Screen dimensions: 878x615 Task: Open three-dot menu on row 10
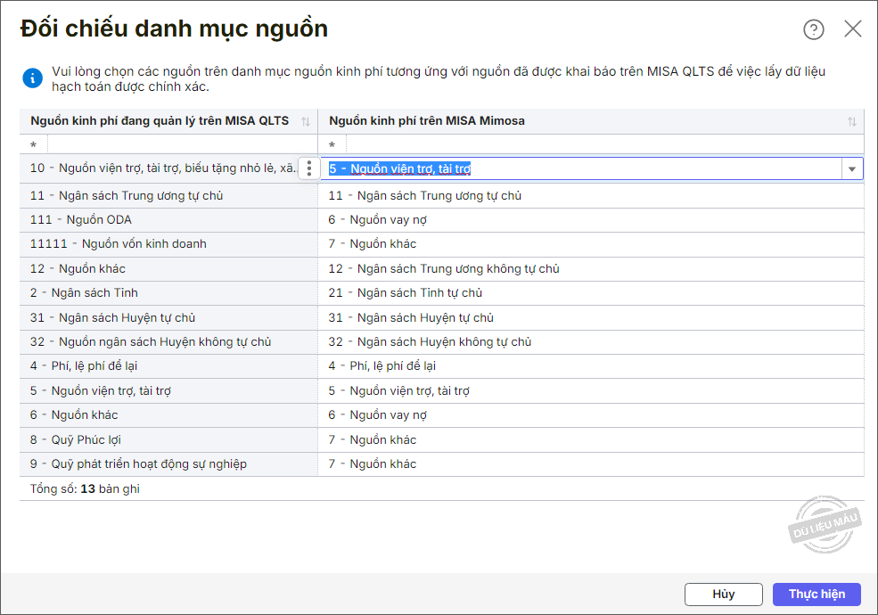pos(308,168)
